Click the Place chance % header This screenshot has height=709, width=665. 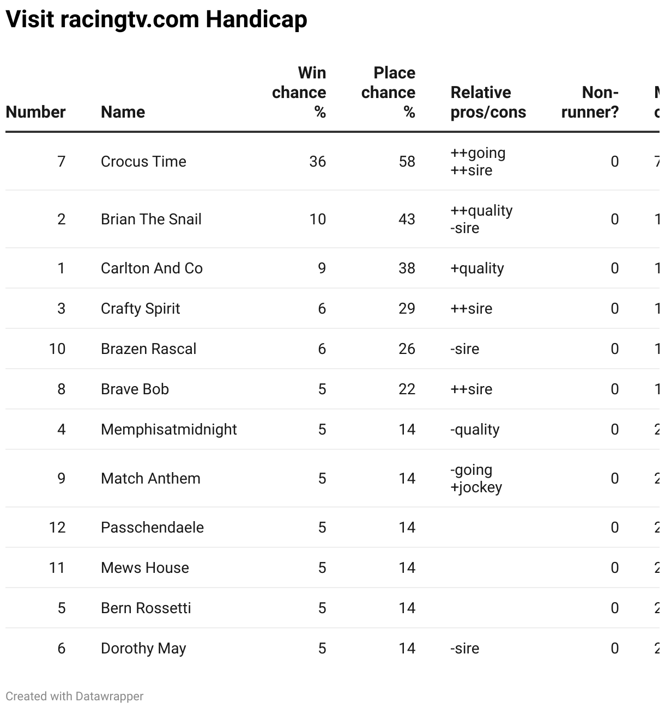point(388,93)
